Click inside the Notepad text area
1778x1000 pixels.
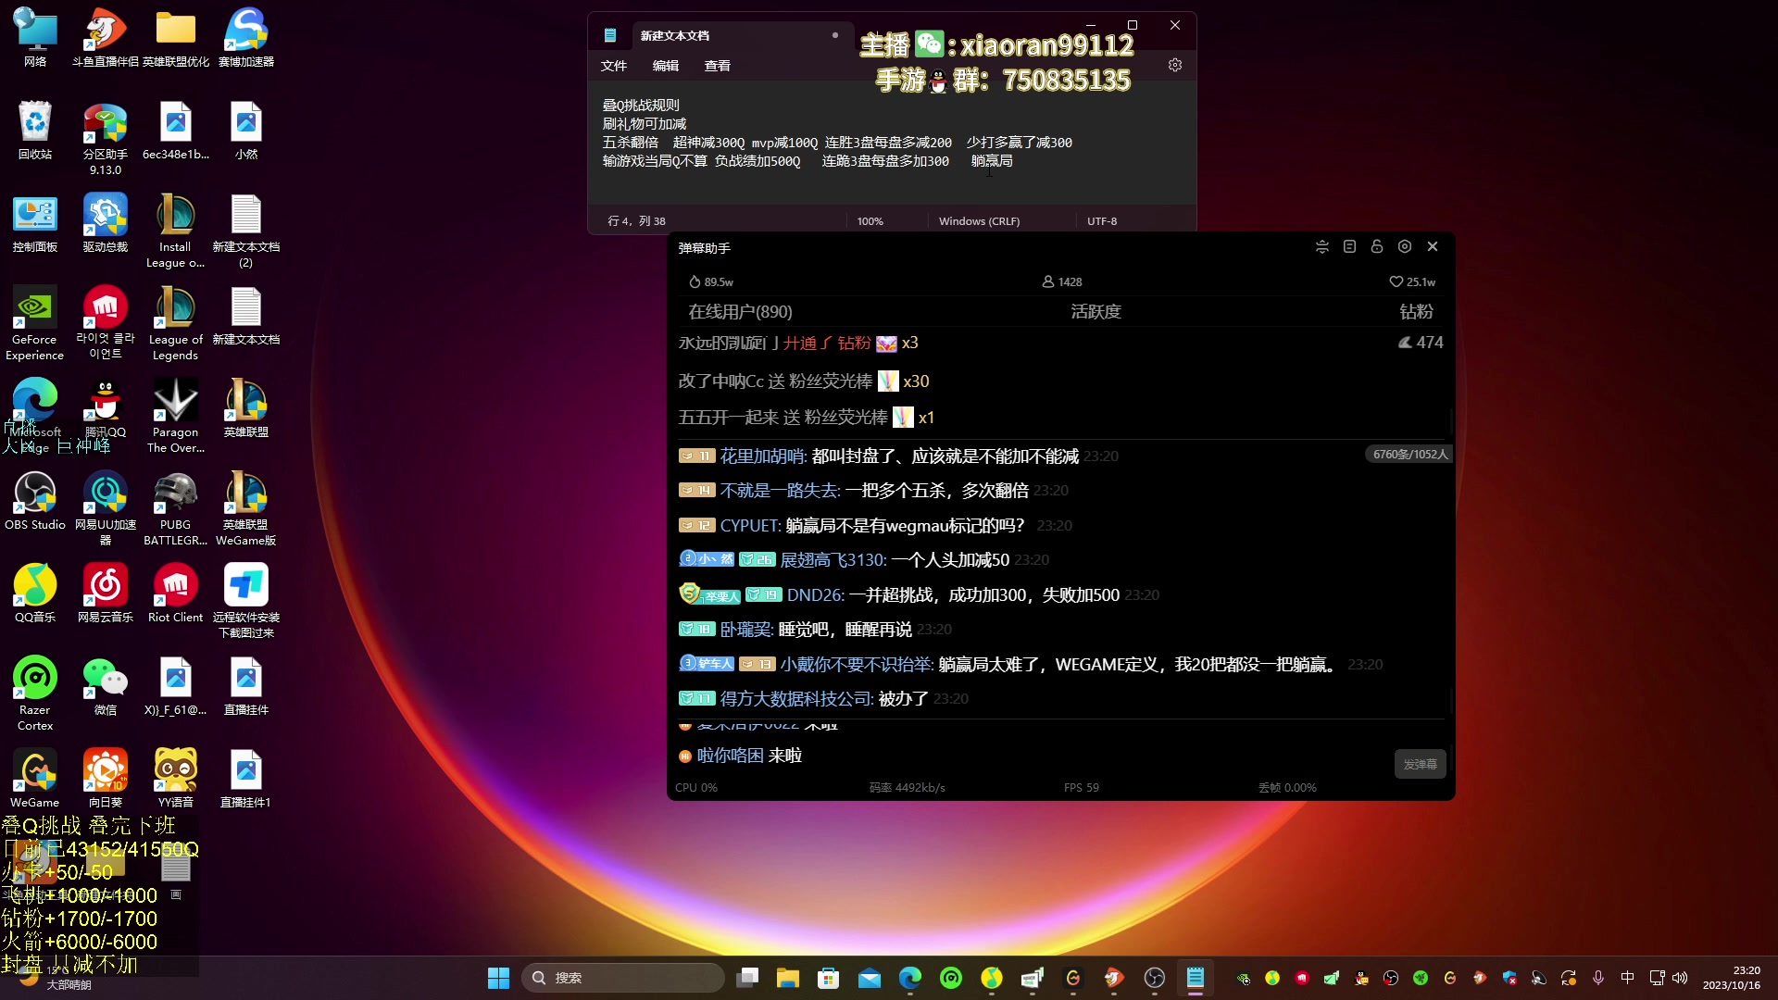(892, 144)
